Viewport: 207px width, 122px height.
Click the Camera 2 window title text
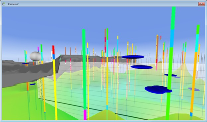click(x=13, y=4)
